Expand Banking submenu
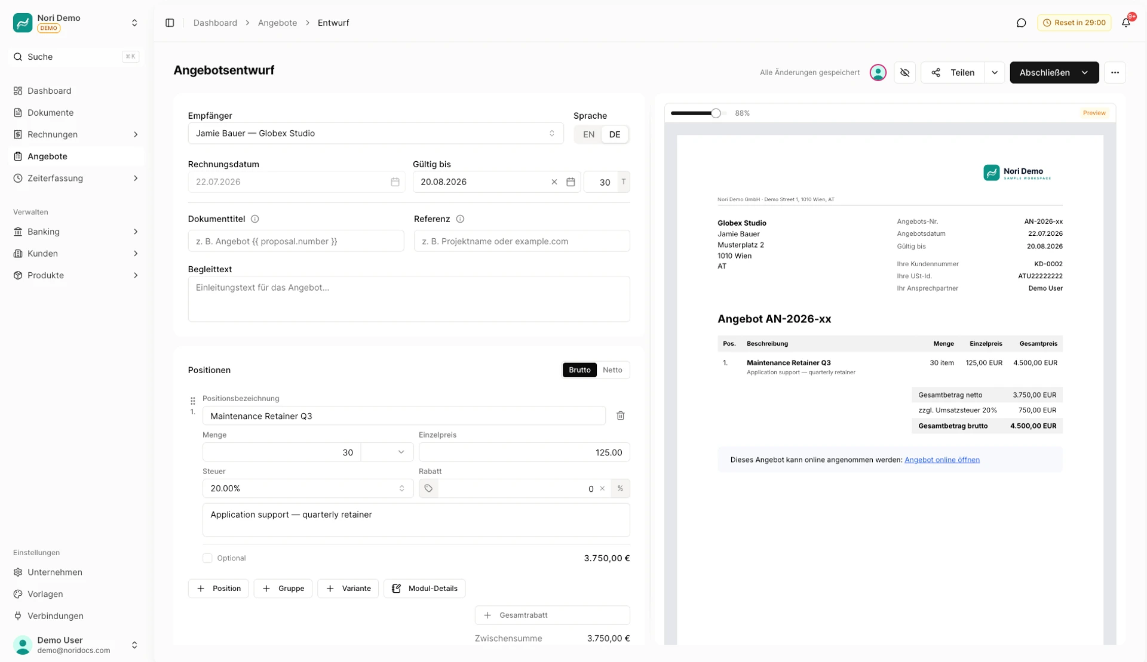 (136, 232)
